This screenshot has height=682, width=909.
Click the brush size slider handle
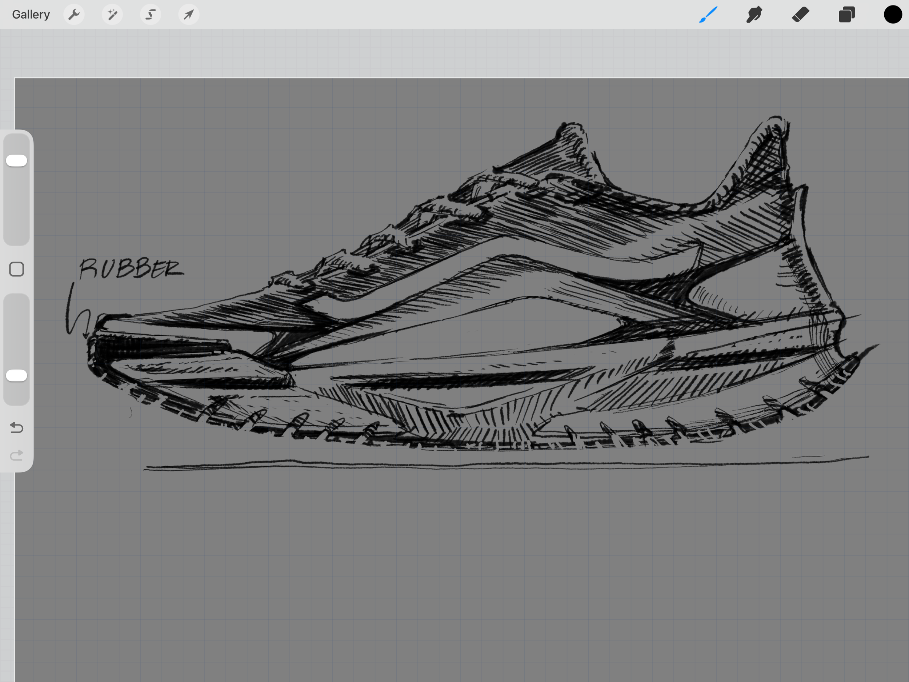click(x=16, y=161)
